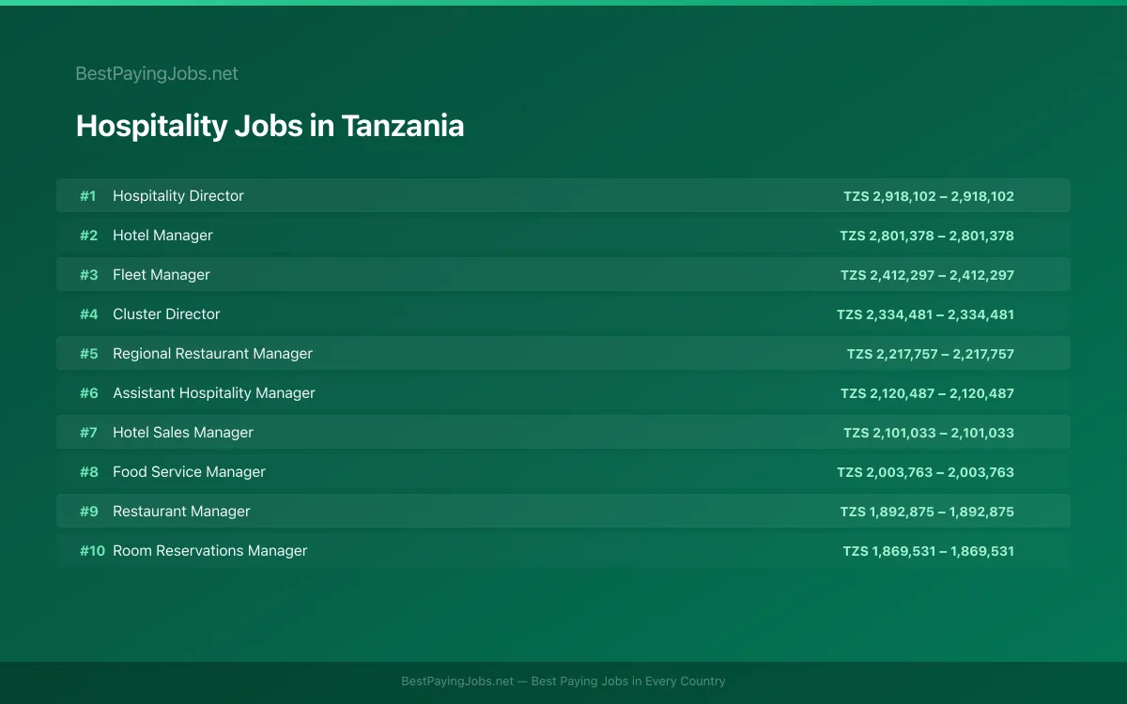Click rank number #2

point(88,236)
